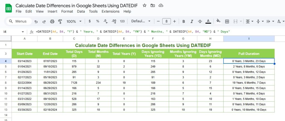Open the Default font dropdown
This screenshot has width=285, height=121.
[141, 21]
